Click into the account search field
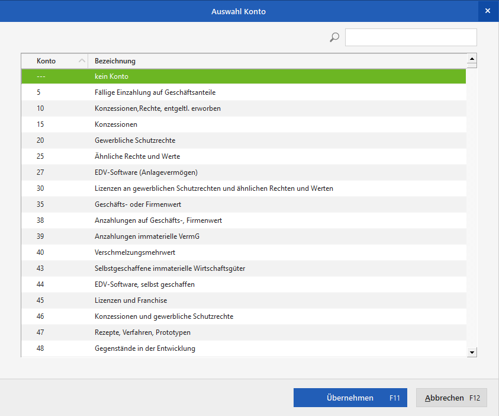Screen dimensions: 499x416 [x=411, y=37]
